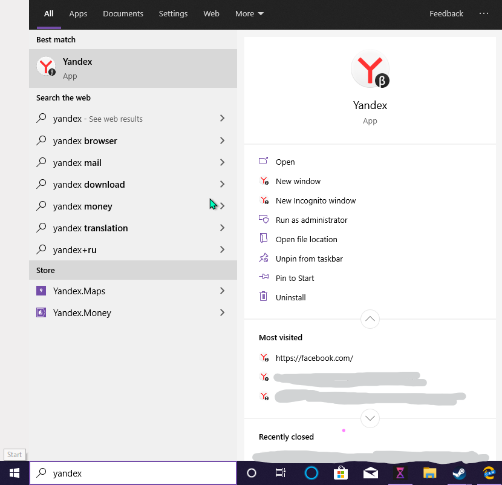
Task: Click the facebook.com Yandex favicon
Action: click(x=264, y=358)
